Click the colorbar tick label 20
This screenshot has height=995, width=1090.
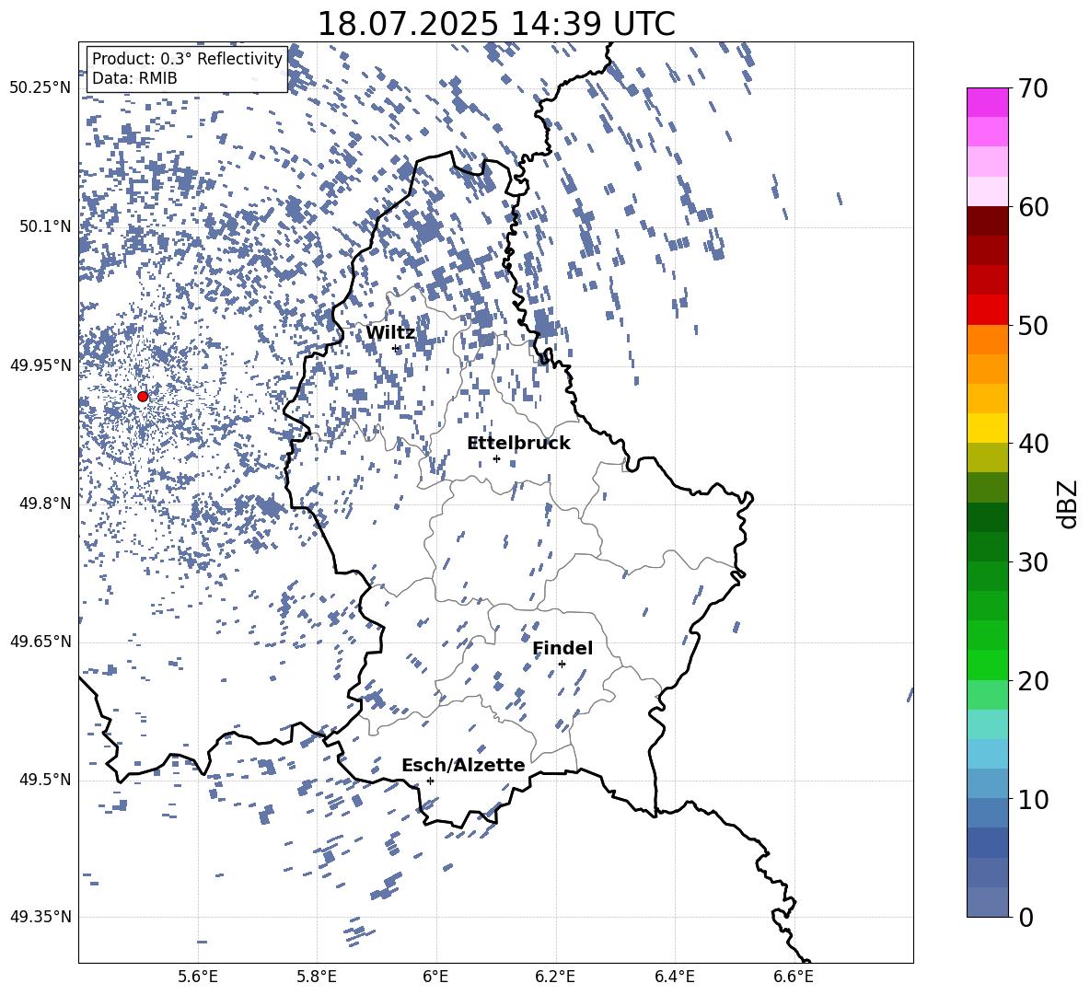[1033, 681]
